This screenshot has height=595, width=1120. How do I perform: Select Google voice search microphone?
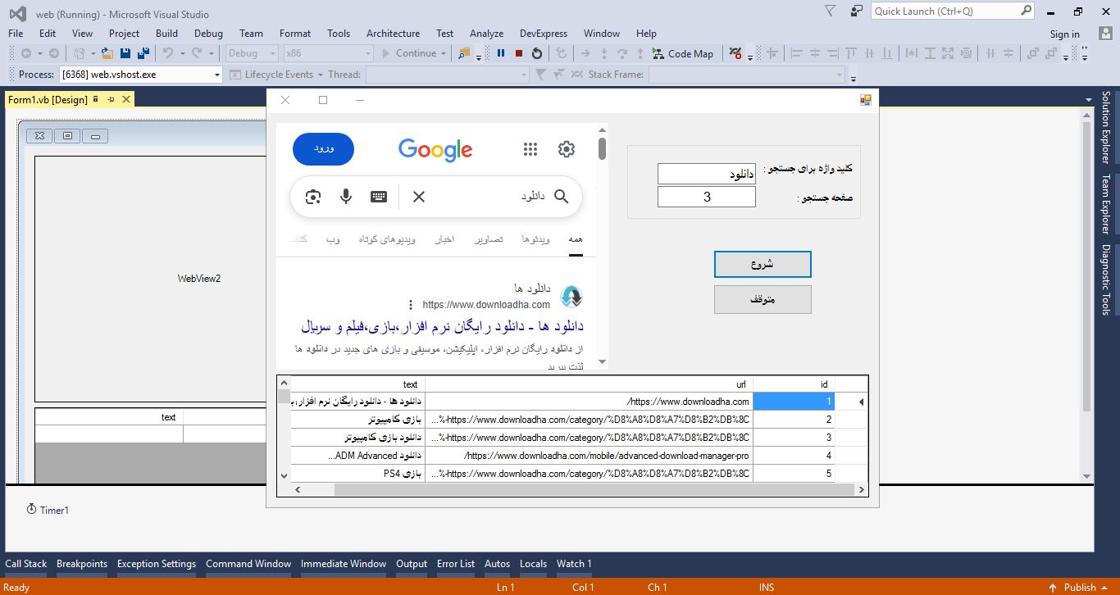346,197
